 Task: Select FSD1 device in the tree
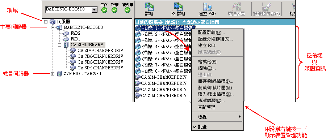[76, 39]
